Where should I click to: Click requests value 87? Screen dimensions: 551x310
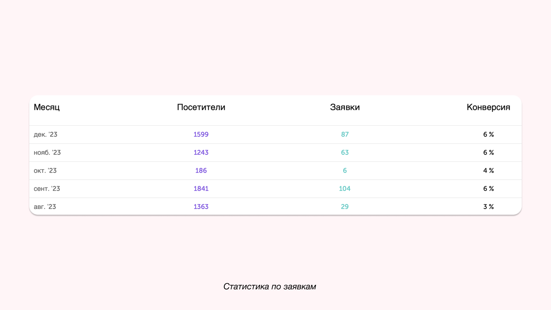pyautogui.click(x=345, y=135)
